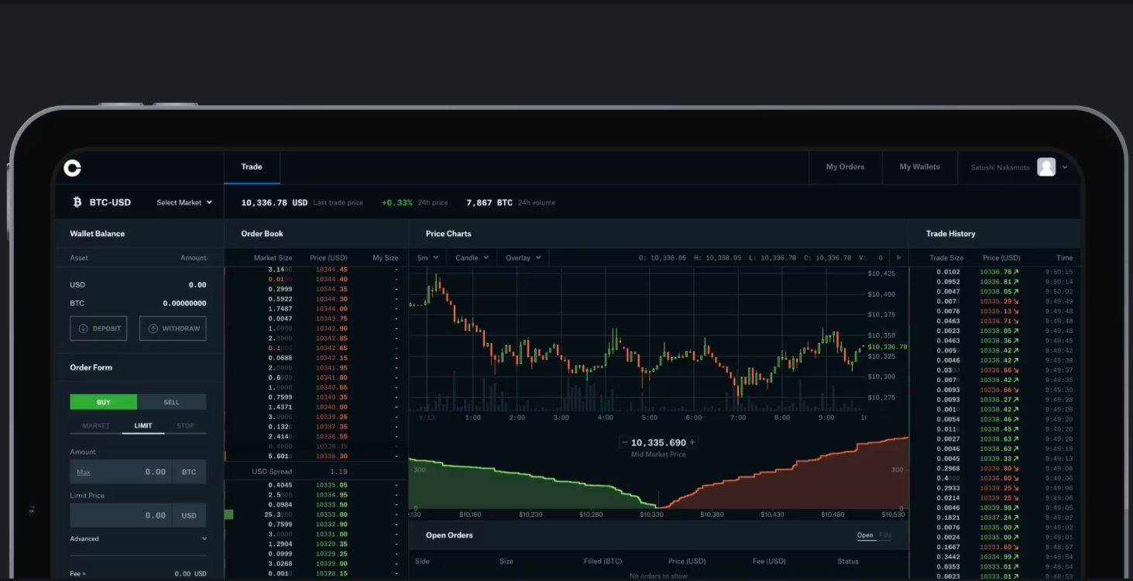Click the Trade Size column header

click(x=946, y=258)
